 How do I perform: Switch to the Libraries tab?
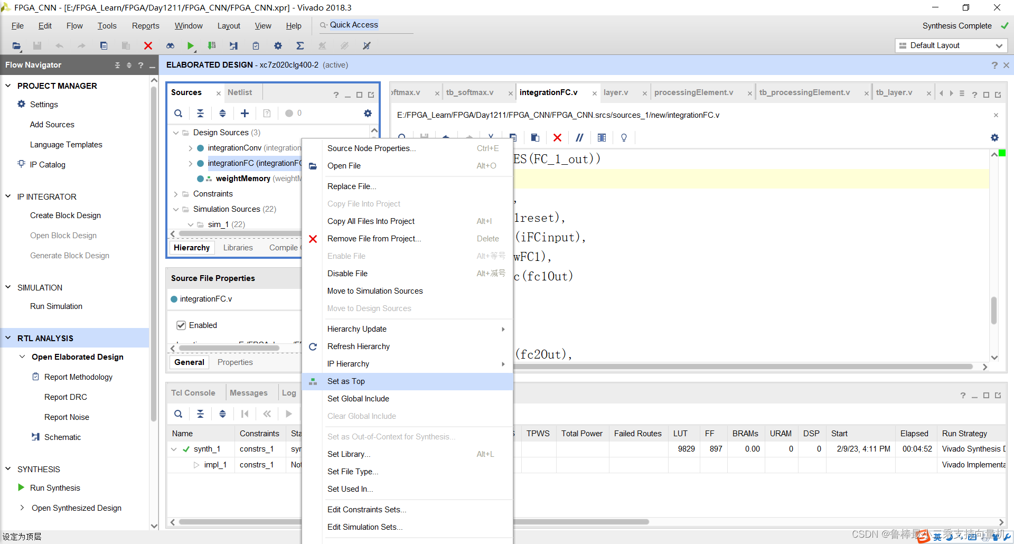[238, 248]
